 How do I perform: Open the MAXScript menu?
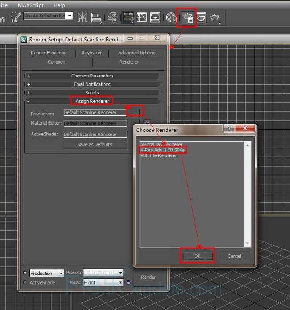tap(30, 5)
